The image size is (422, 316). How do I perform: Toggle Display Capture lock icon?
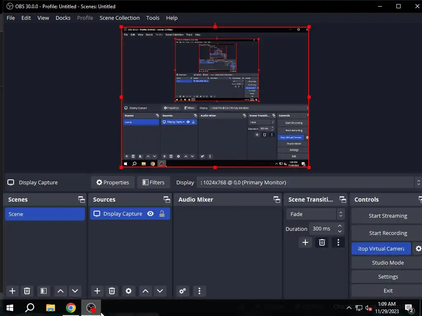pyautogui.click(x=162, y=214)
